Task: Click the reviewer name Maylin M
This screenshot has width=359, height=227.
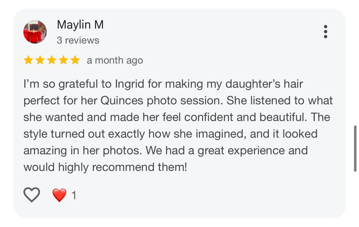Action: 80,25
